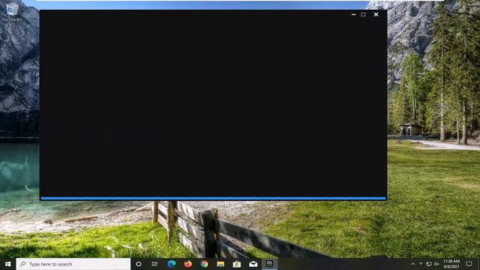
Task: Select the Epic Games Launcher taskbar icon
Action: point(269,264)
